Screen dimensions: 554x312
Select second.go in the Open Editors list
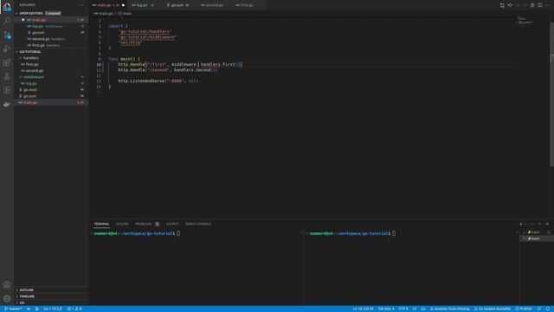(x=51, y=39)
